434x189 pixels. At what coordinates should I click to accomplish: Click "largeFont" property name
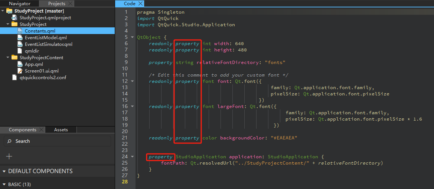click(231, 107)
